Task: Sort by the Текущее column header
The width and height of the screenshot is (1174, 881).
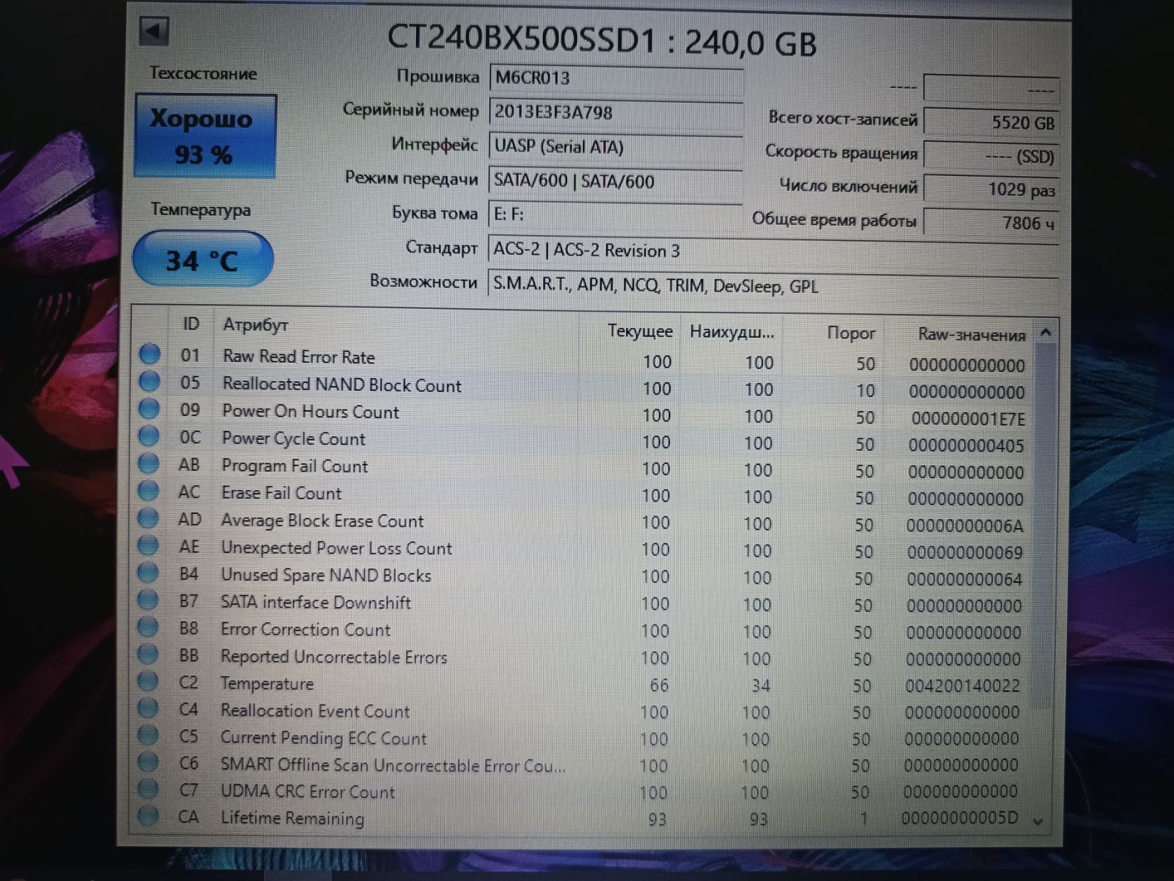Action: [639, 331]
